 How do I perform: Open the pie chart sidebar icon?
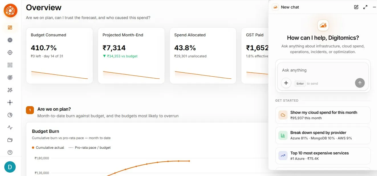(x=10, y=115)
